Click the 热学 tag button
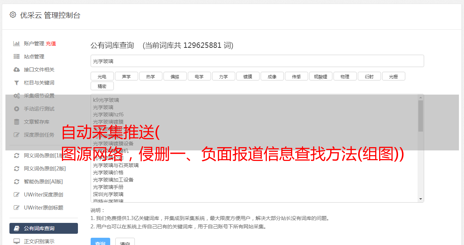Image resolution: width=464 pixels, height=245 pixels. 150,76
